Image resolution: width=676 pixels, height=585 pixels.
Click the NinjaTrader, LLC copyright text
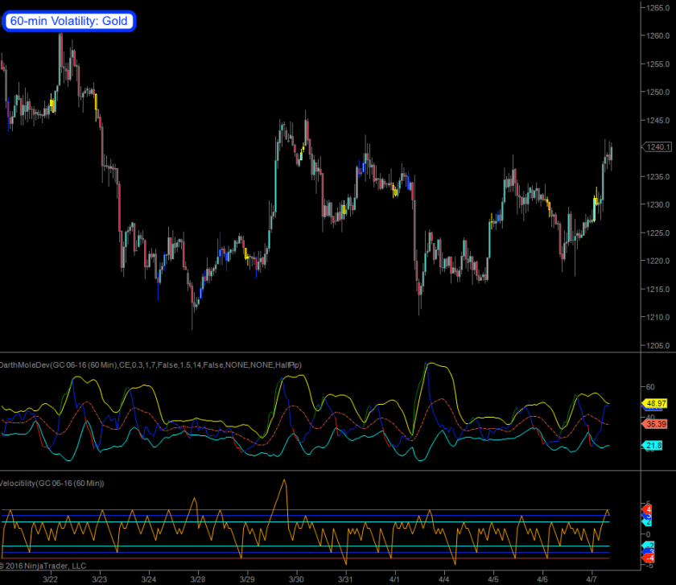click(x=43, y=566)
